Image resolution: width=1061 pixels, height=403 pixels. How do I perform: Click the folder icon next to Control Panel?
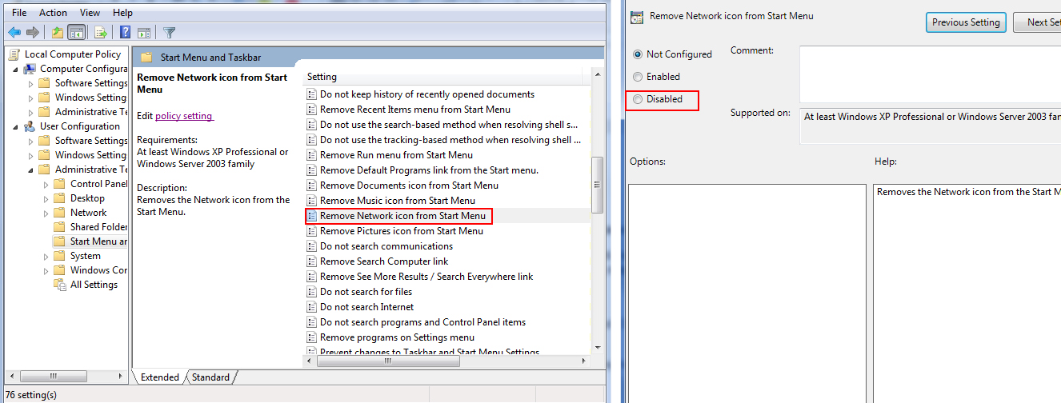click(x=60, y=184)
